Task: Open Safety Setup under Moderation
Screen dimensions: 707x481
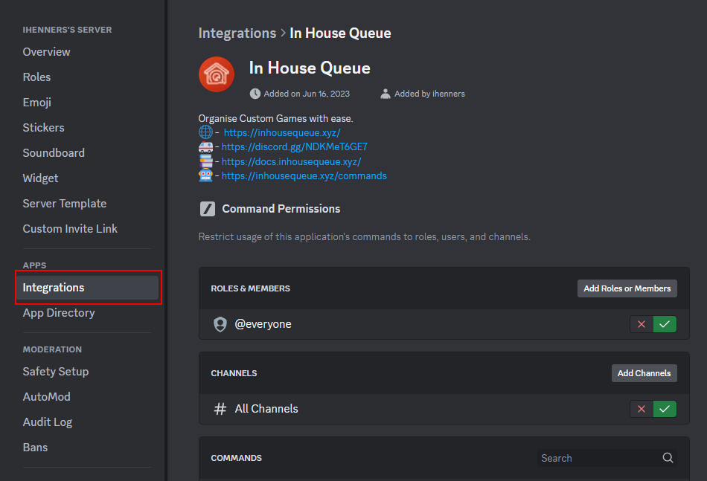Action: click(56, 372)
